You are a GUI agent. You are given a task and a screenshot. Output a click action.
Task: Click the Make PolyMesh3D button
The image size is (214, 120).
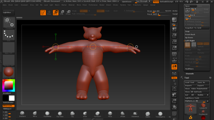tap(200, 89)
